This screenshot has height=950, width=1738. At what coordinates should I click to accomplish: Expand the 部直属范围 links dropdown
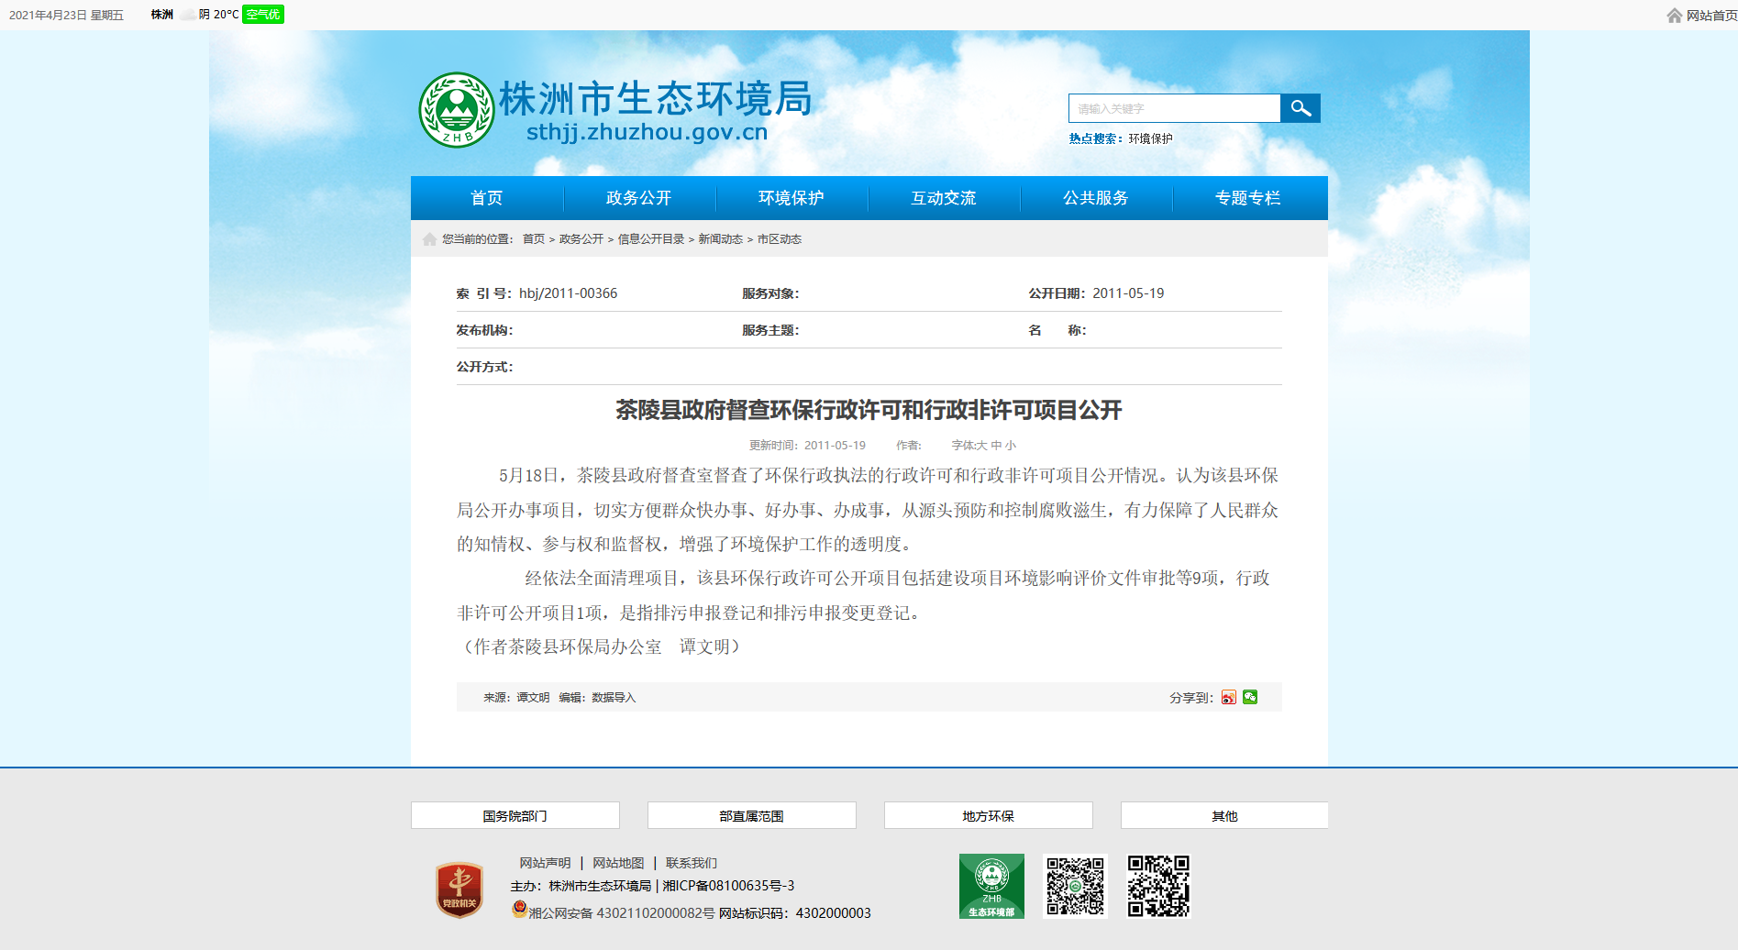click(752, 815)
